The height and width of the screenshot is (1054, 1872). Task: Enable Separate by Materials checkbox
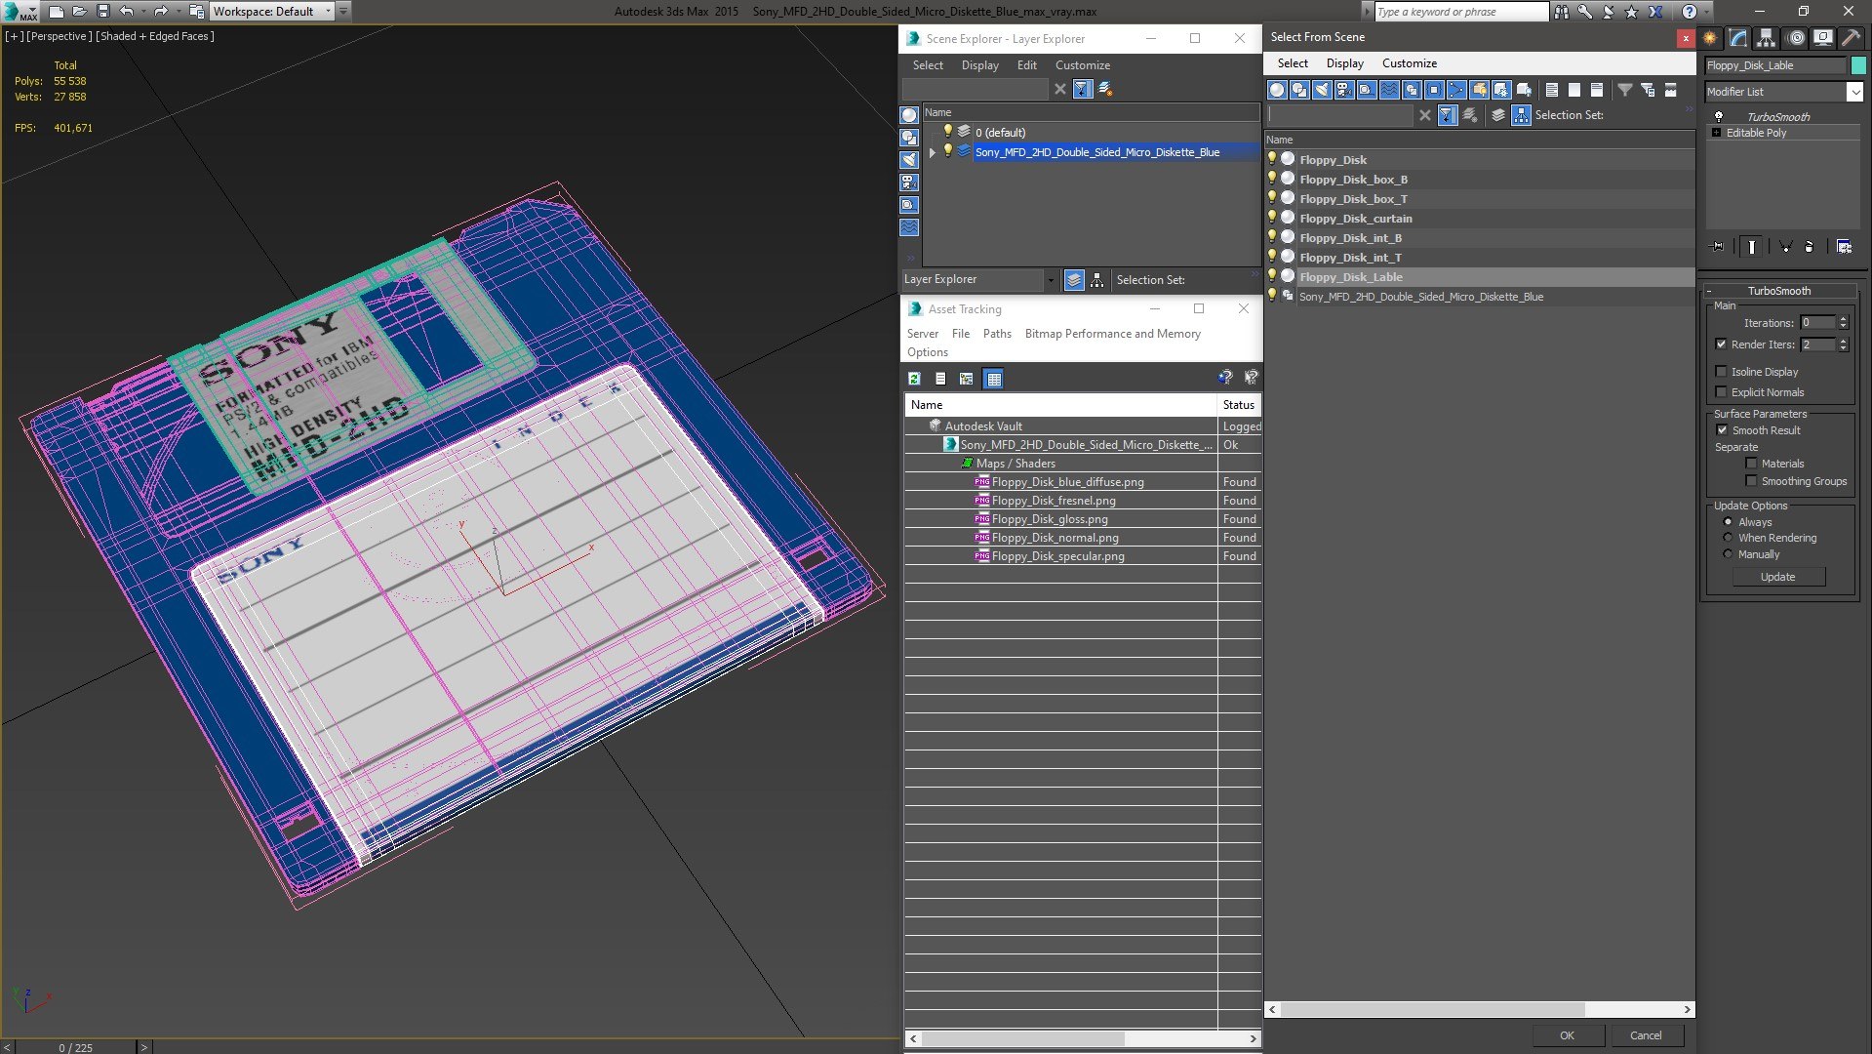point(1751,464)
